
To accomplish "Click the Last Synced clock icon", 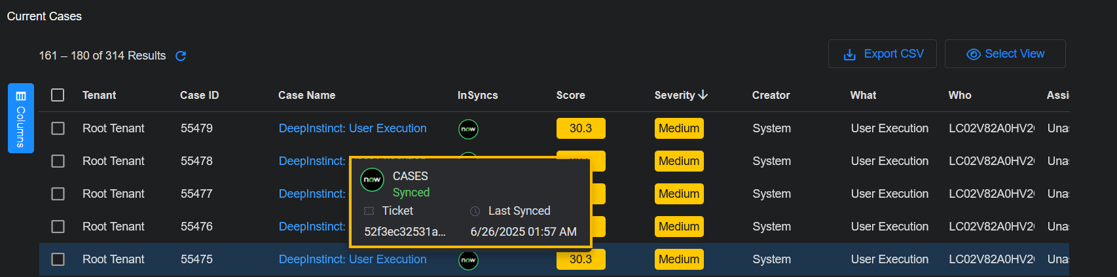I will [475, 211].
